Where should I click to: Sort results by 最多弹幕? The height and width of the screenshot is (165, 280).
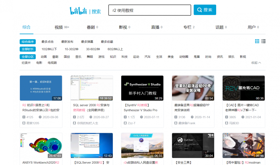pos(87,42)
